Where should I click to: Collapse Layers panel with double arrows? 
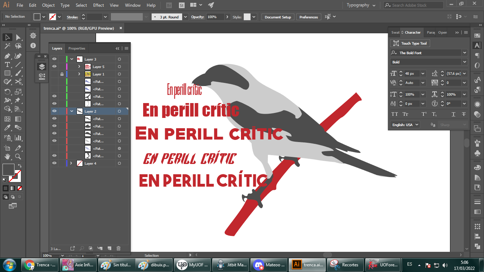pyautogui.click(x=118, y=49)
